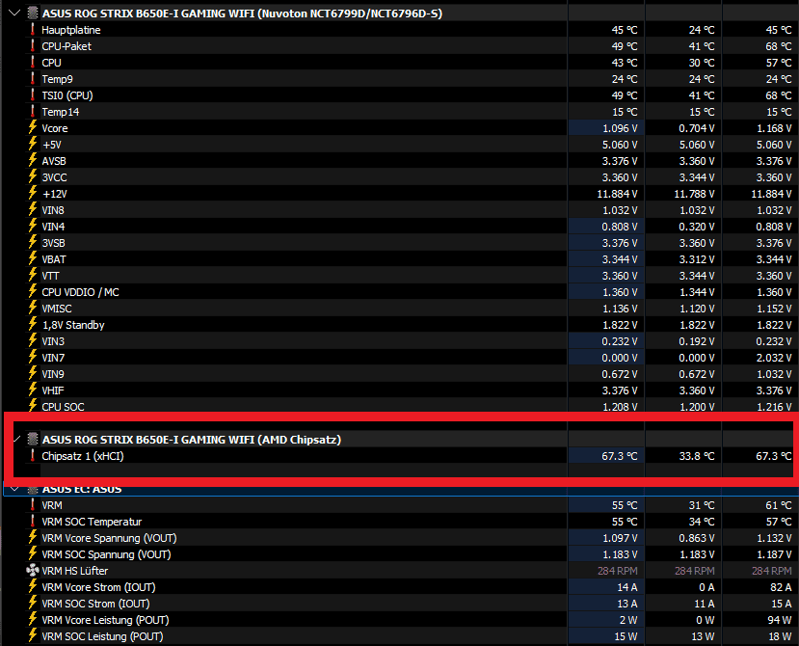Select the thermometer icon of Temp9
The width and height of the screenshot is (799, 646).
click(33, 79)
